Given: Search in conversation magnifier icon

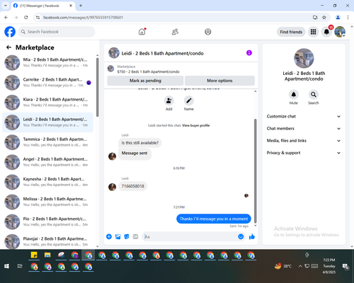Looking at the screenshot, I should 314,95.
